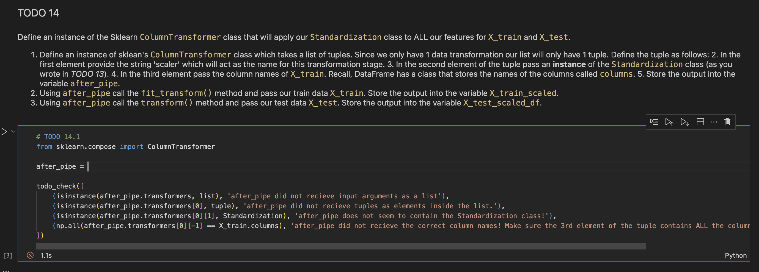Delete the cell using the trash icon

click(727, 121)
